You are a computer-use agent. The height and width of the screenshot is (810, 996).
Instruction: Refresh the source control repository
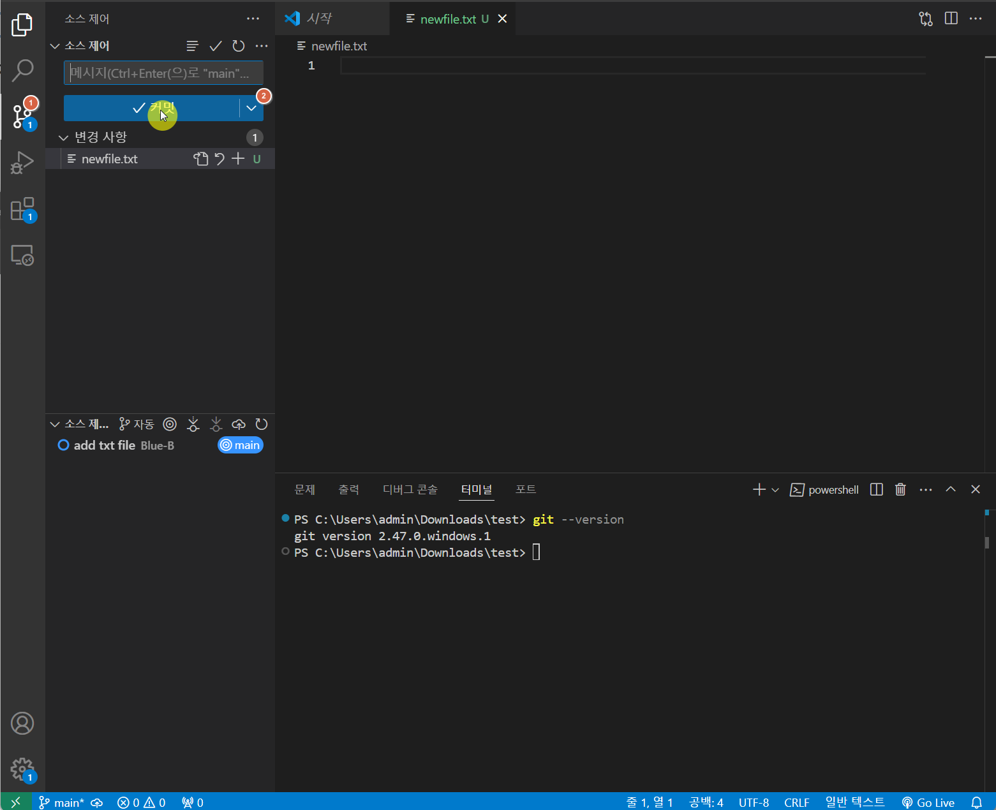click(x=239, y=46)
